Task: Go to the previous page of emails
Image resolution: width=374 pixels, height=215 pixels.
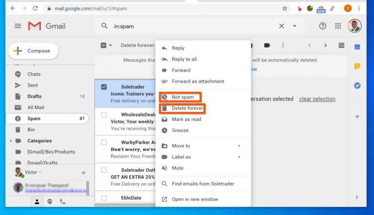Action: 309,45
